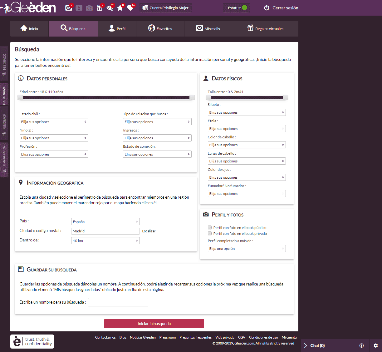The image size is (382, 352).
Task: Check Perfil con foto en book privado
Action: click(210, 234)
